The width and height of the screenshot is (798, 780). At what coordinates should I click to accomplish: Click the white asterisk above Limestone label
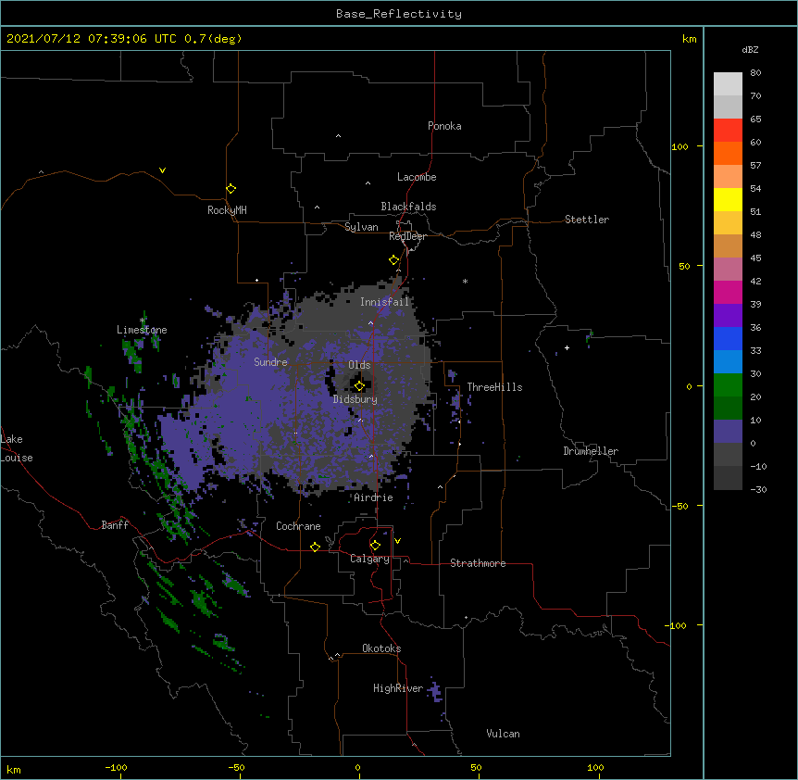(x=142, y=321)
